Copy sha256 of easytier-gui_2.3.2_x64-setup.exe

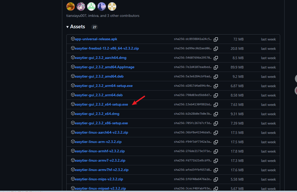tap(216, 105)
